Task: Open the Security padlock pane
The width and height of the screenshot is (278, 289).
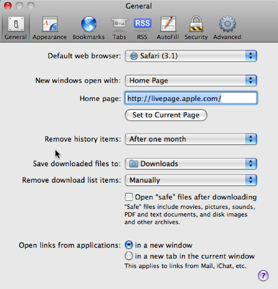Action: [196, 28]
